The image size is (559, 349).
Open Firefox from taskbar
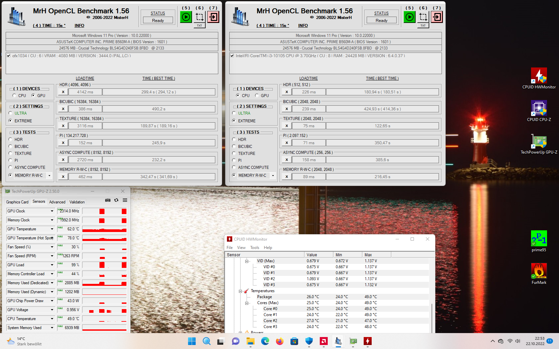[x=279, y=341]
